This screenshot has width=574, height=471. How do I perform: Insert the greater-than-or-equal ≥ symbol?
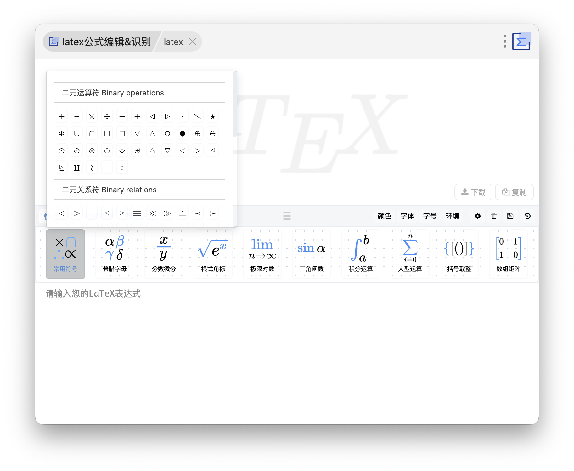tap(122, 213)
